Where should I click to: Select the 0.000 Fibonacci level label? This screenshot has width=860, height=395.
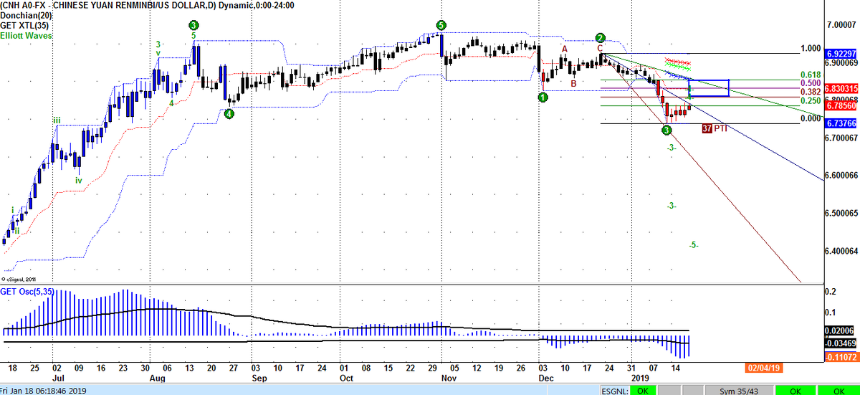(x=811, y=118)
